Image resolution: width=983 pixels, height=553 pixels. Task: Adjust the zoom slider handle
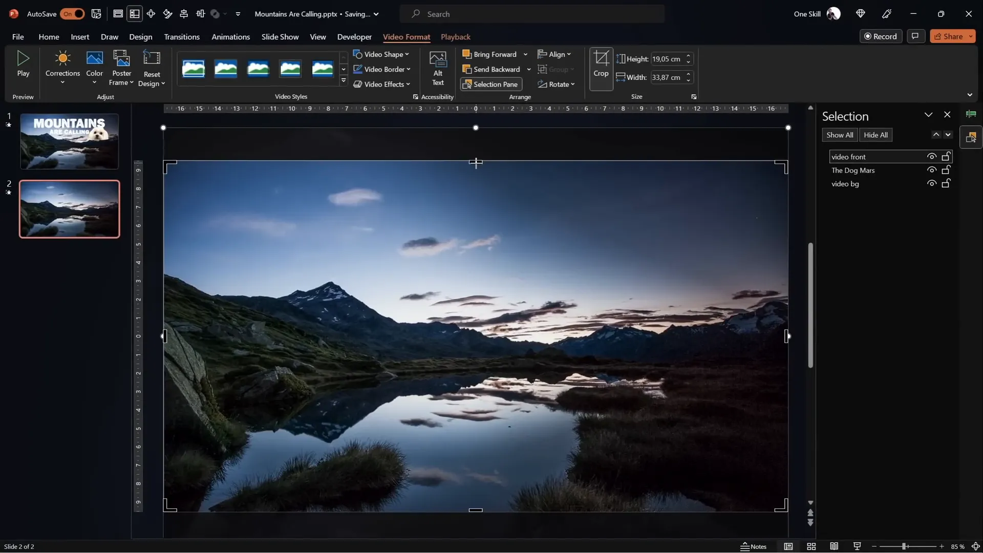(904, 546)
